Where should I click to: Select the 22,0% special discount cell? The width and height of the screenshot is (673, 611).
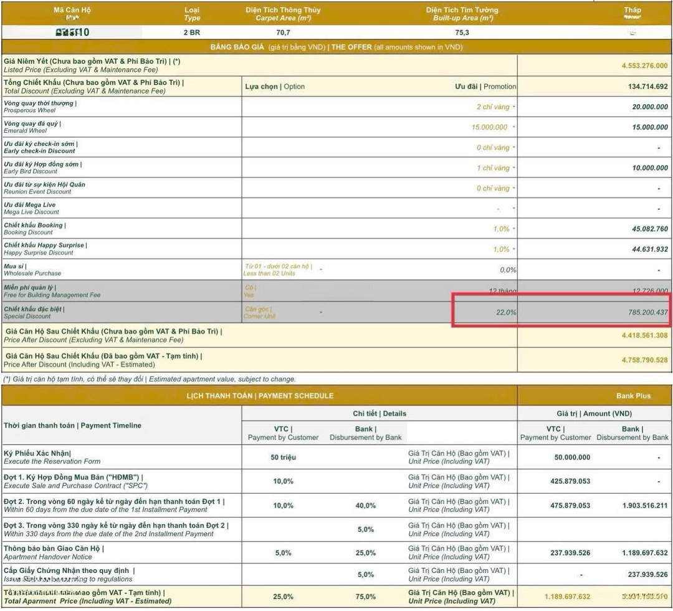[505, 312]
